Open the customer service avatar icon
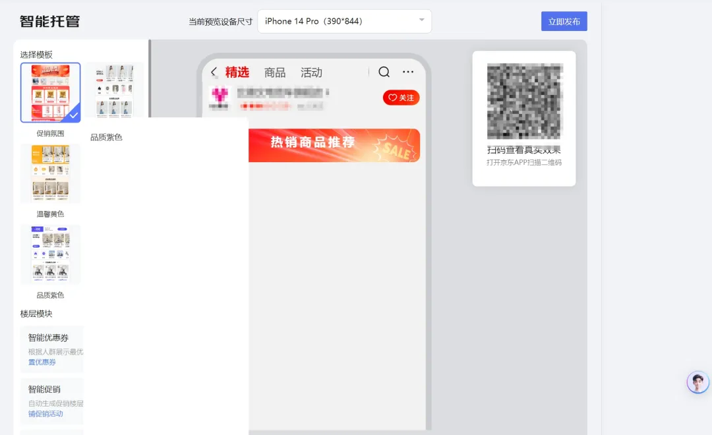This screenshot has width=712, height=435. pyautogui.click(x=698, y=382)
